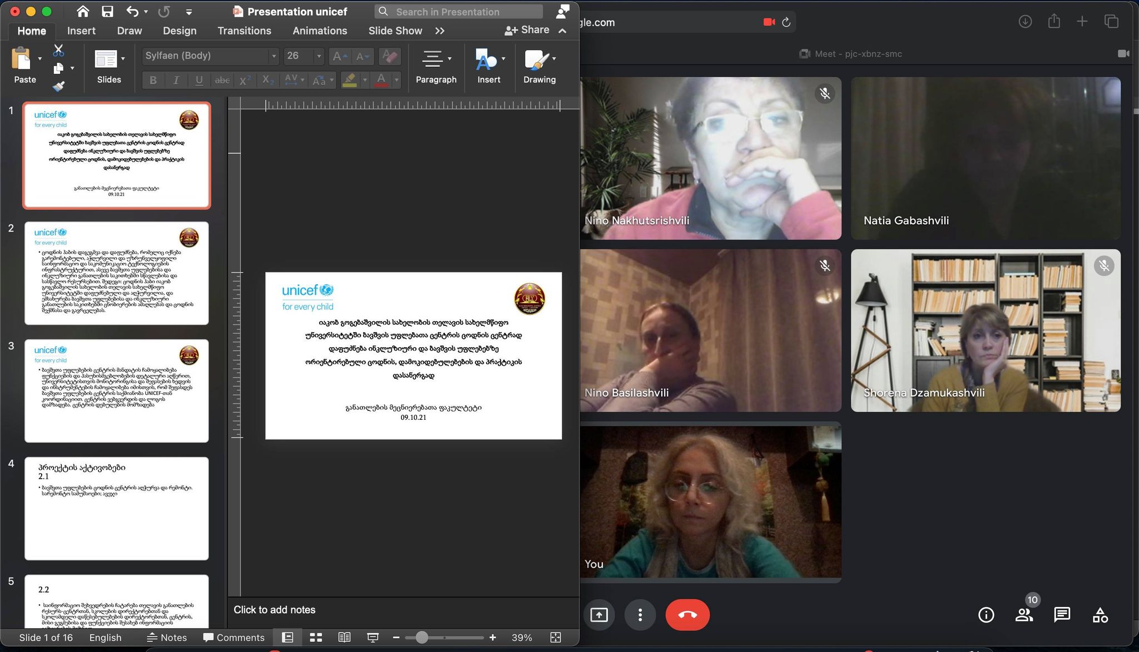Open Meet participants people icon
Image resolution: width=1139 pixels, height=652 pixels.
tap(1024, 614)
